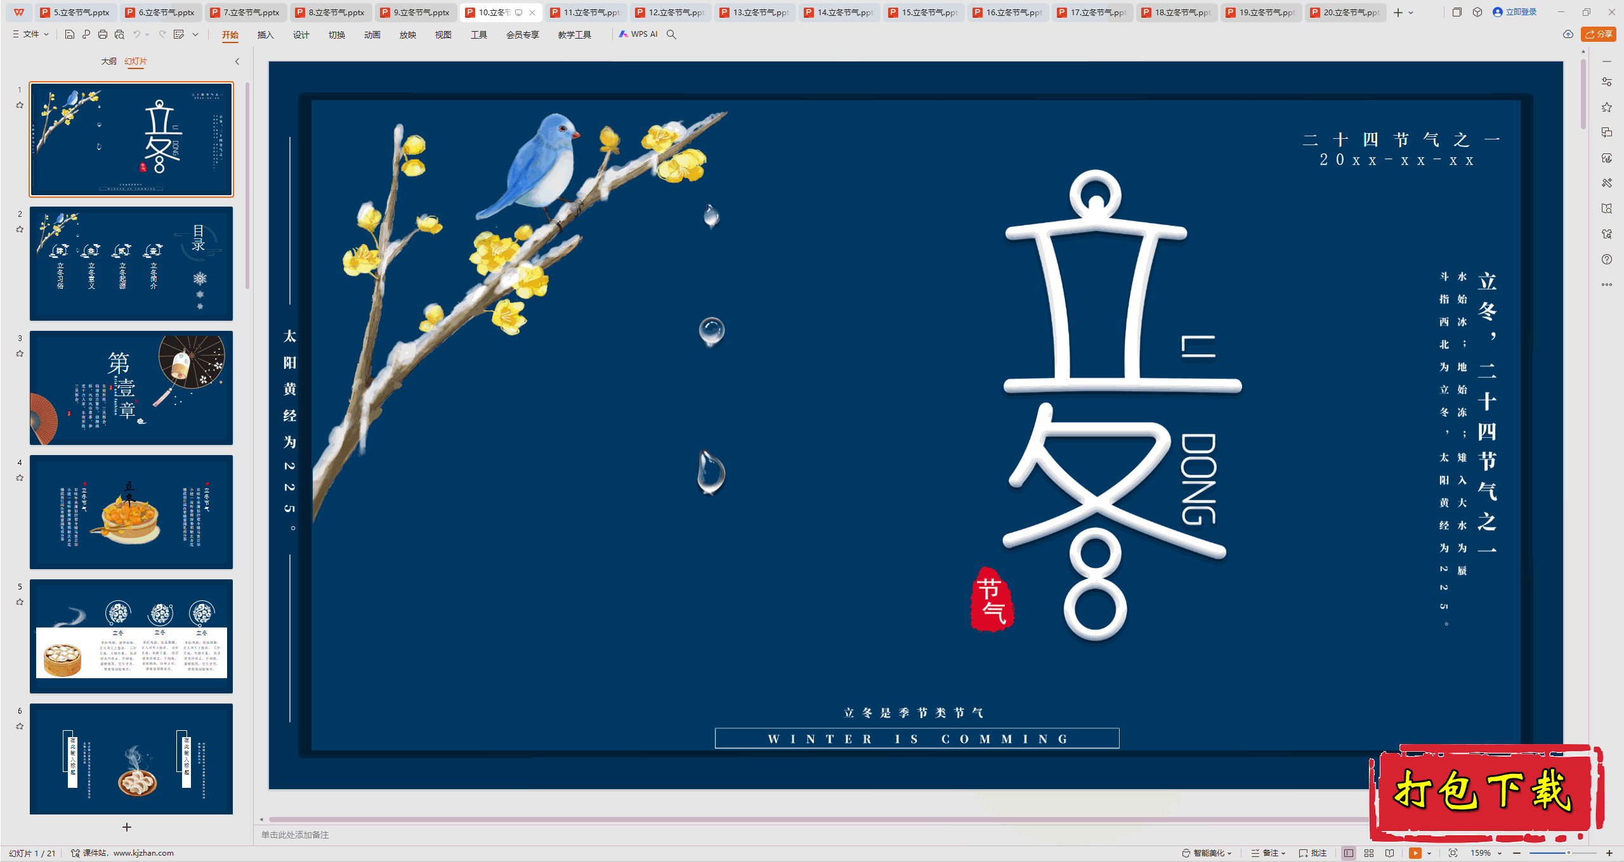Click the 分享 share button

point(1599,34)
